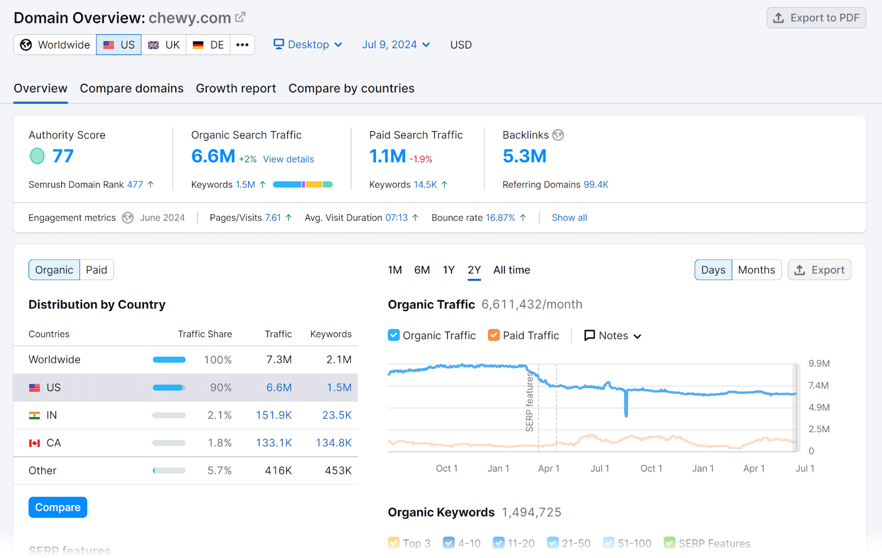Image resolution: width=882 pixels, height=558 pixels.
Task: Click the Backlinks info globe icon
Action: (x=558, y=135)
